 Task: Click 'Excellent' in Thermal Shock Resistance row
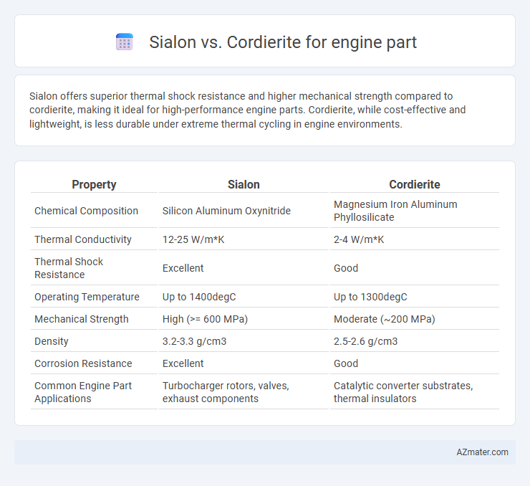[x=183, y=268]
